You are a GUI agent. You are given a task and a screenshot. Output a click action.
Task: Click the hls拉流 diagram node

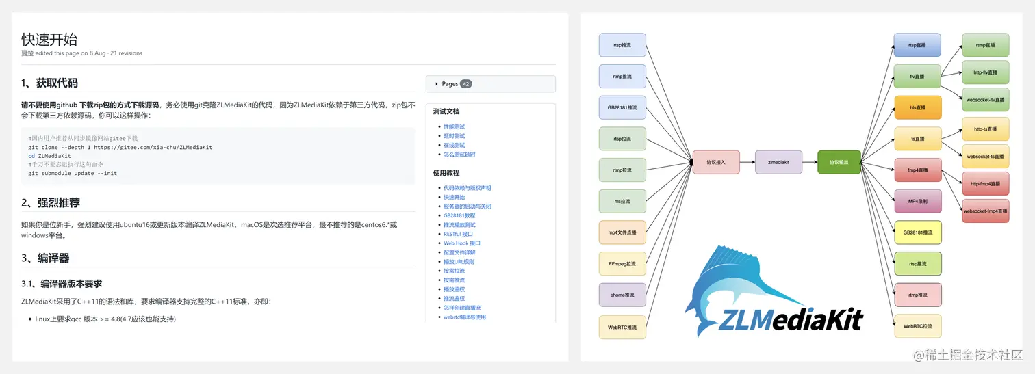(622, 201)
